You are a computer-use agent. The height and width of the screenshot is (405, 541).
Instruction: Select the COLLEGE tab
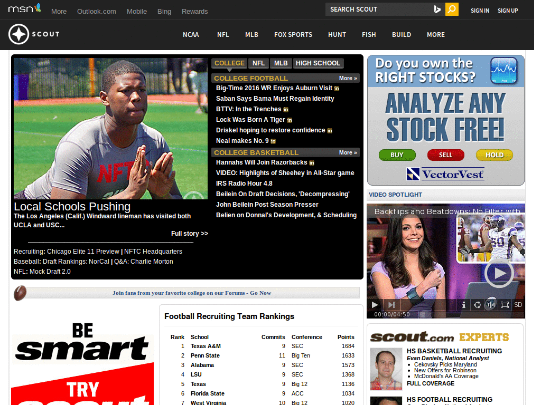229,63
